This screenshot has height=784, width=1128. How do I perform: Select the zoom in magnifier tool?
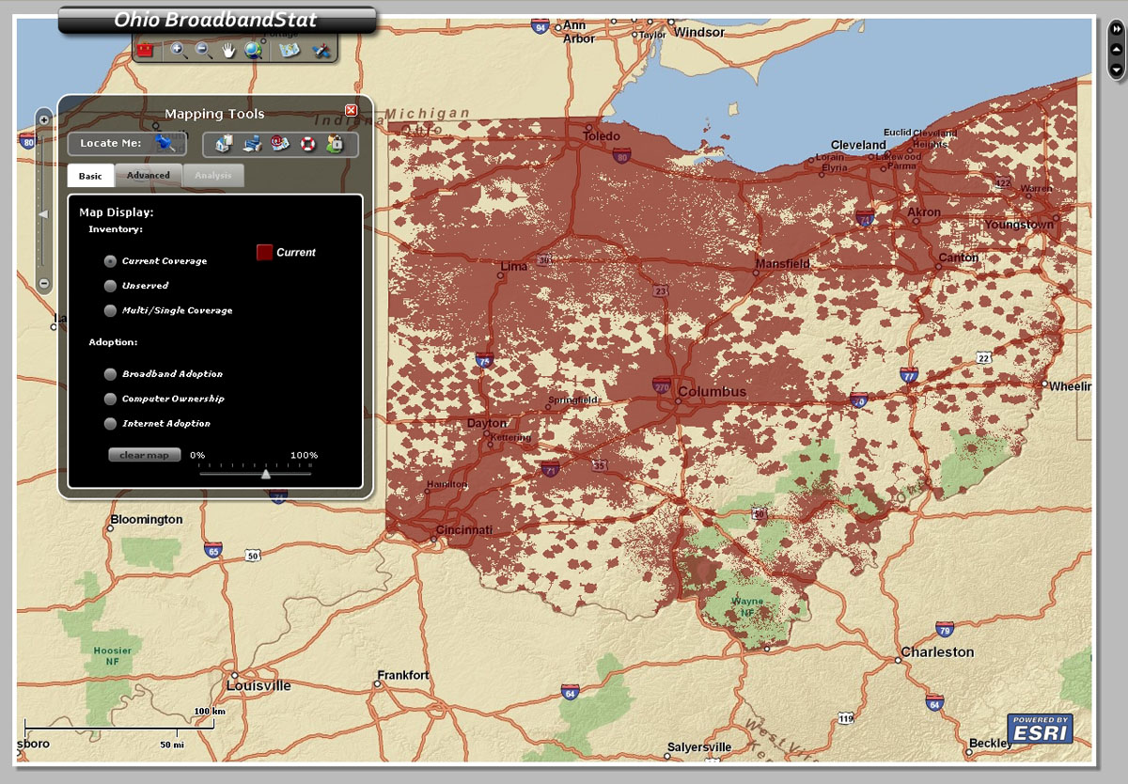coord(179,50)
